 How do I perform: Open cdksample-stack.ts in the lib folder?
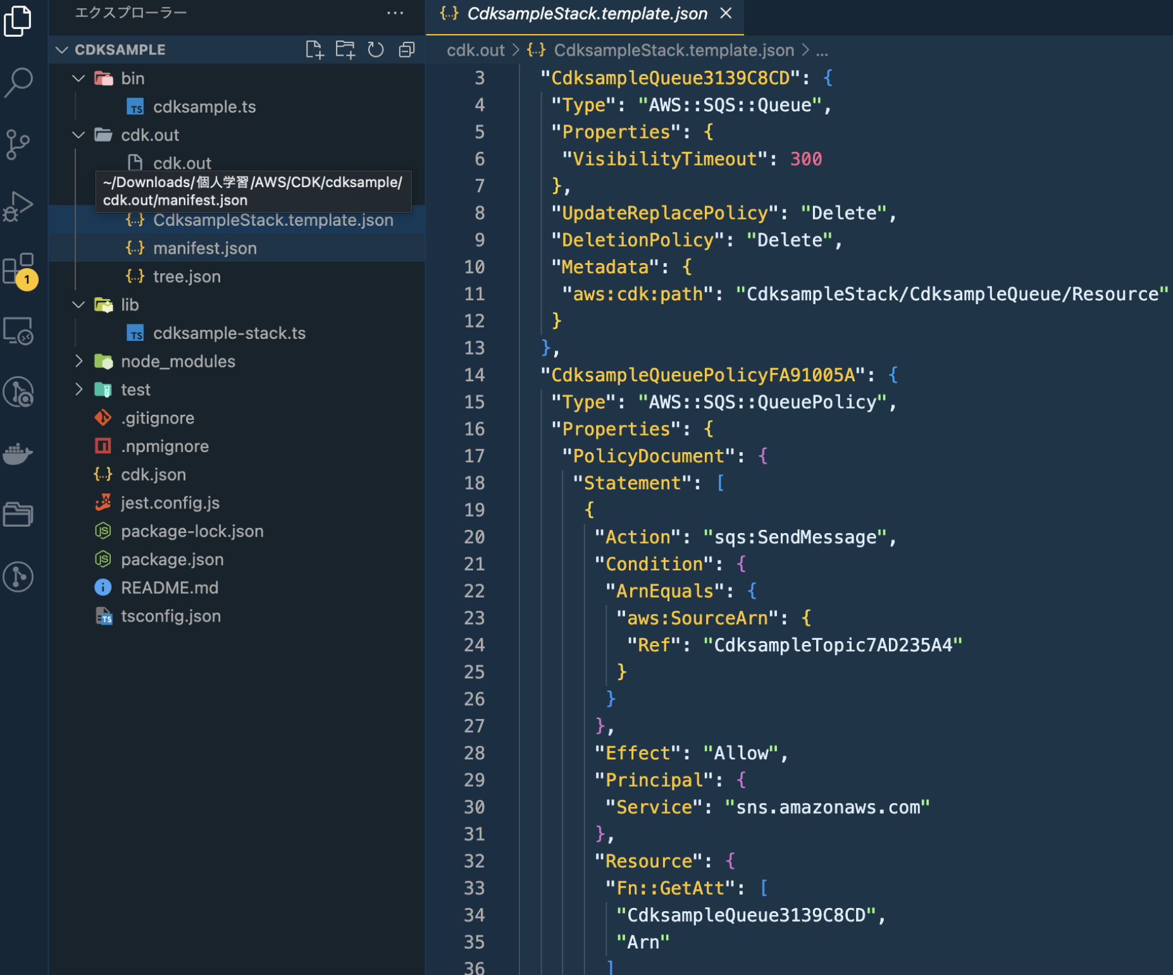[229, 333]
